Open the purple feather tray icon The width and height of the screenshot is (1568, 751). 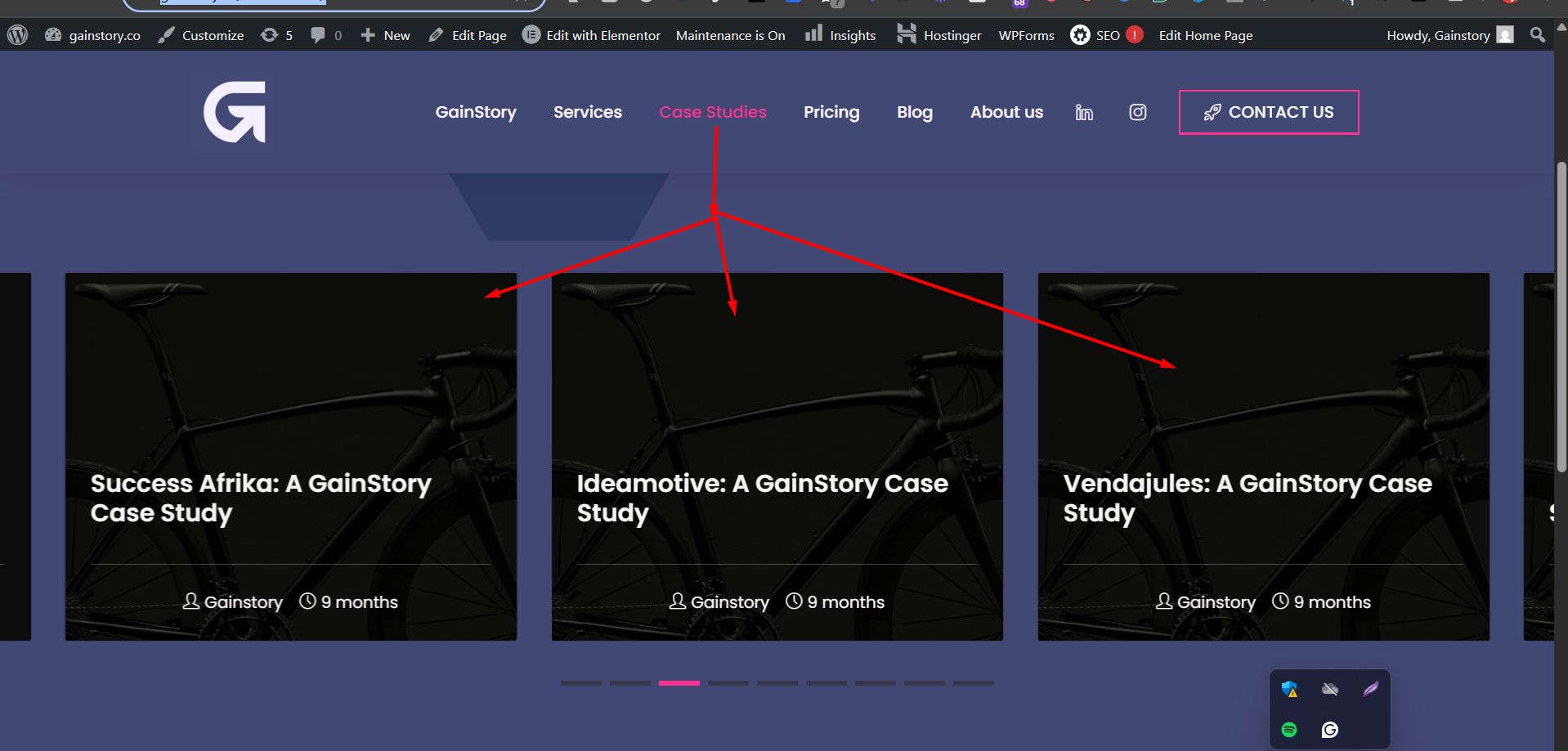(x=1371, y=690)
